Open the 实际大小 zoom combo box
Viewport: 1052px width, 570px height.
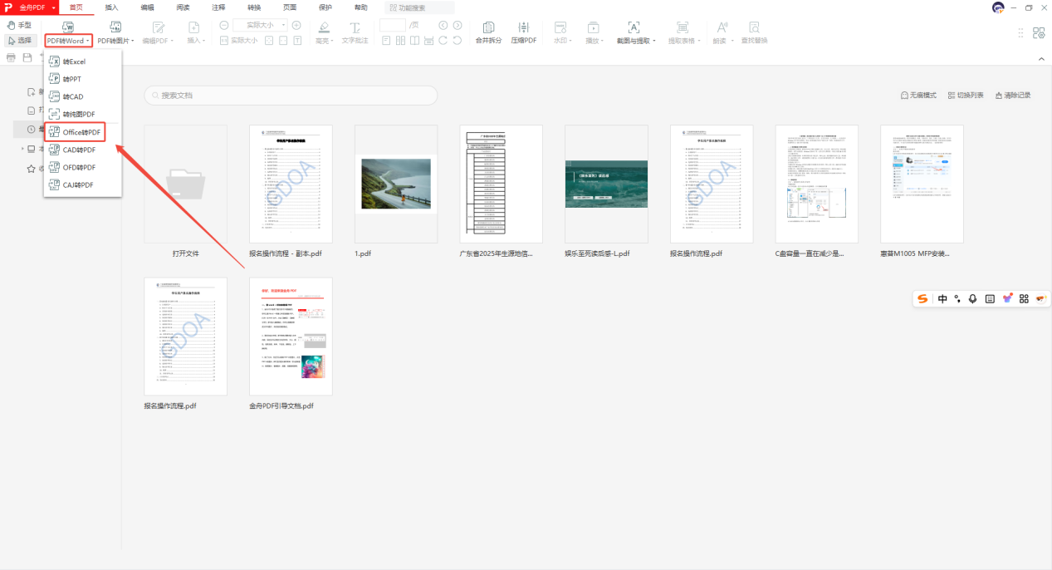click(260, 26)
